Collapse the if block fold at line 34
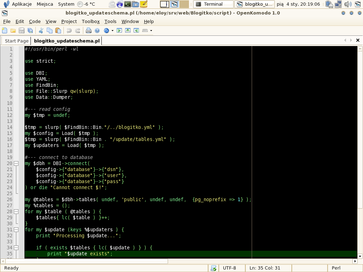The height and width of the screenshot is (272, 363). tap(16, 248)
